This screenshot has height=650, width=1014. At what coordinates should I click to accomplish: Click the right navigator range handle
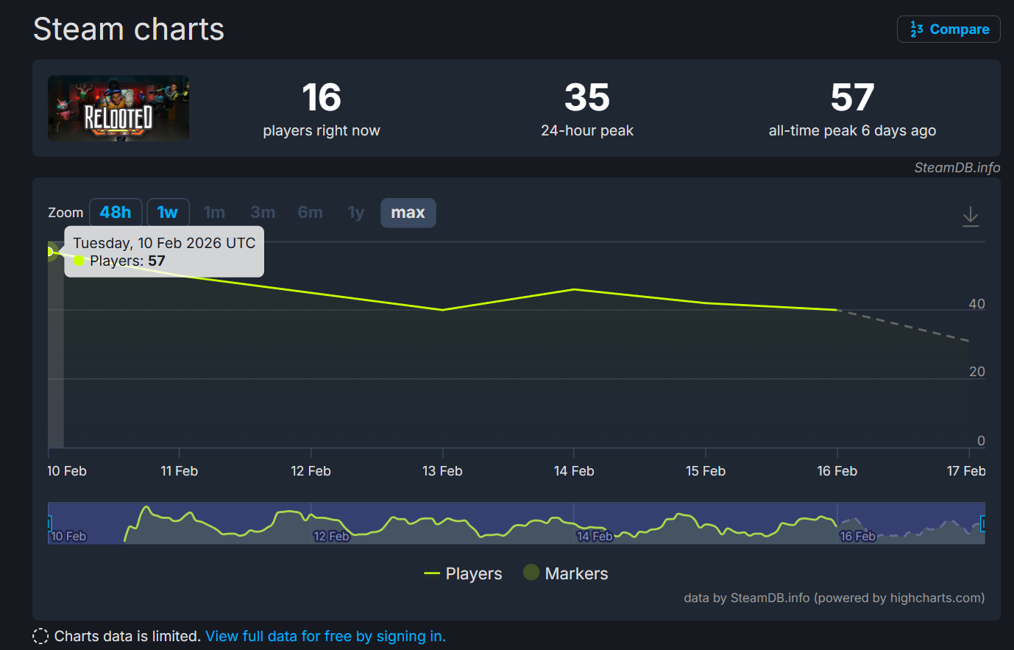983,523
